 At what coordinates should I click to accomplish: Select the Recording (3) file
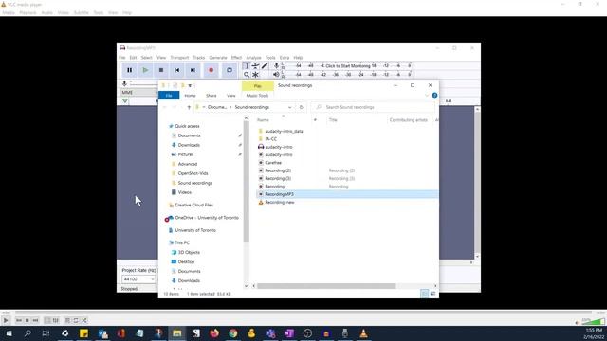click(x=278, y=179)
